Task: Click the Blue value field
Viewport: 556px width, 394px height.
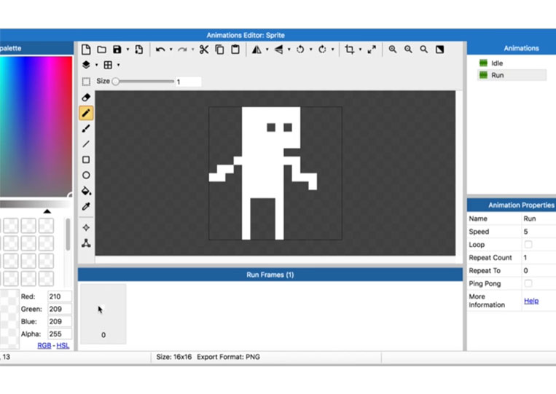Action: [60, 321]
